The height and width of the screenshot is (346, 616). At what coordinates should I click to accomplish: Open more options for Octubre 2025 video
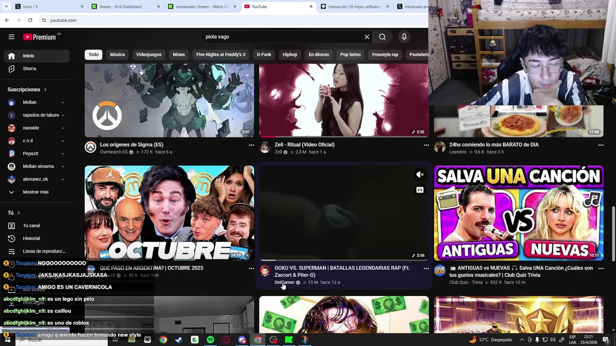tap(251, 268)
